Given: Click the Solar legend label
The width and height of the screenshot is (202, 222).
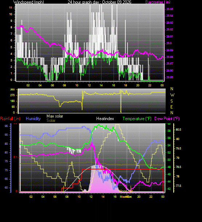Looking at the screenshot, I should [51, 120].
